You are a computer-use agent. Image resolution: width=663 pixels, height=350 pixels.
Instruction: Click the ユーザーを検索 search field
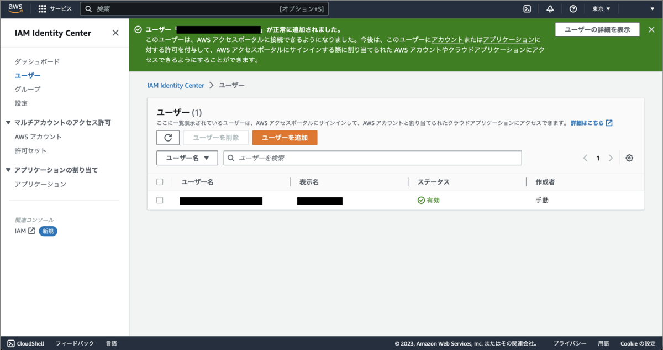372,158
